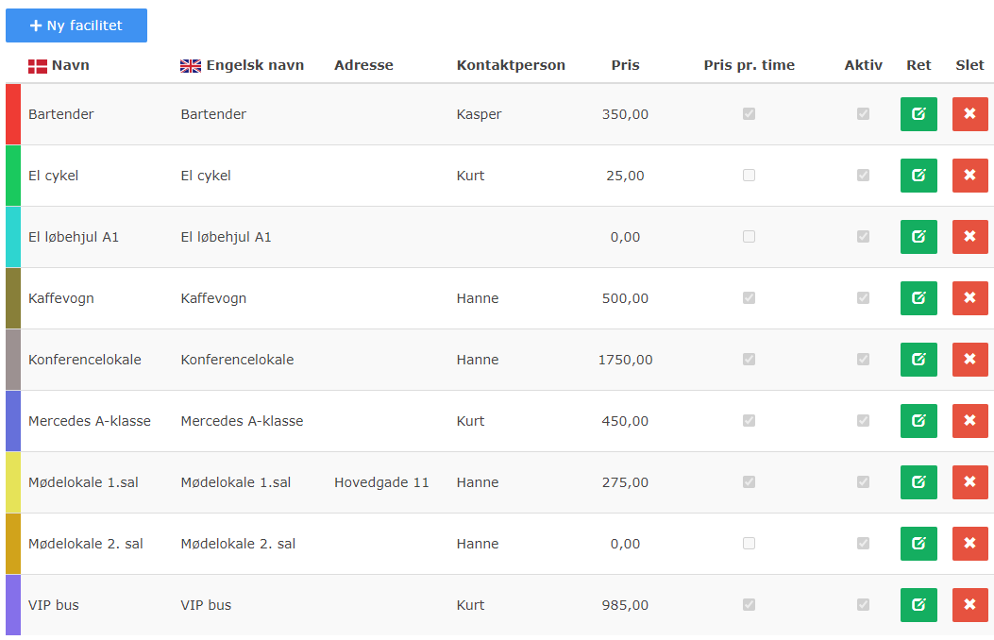Open the edit icon for Bartender

[918, 113]
